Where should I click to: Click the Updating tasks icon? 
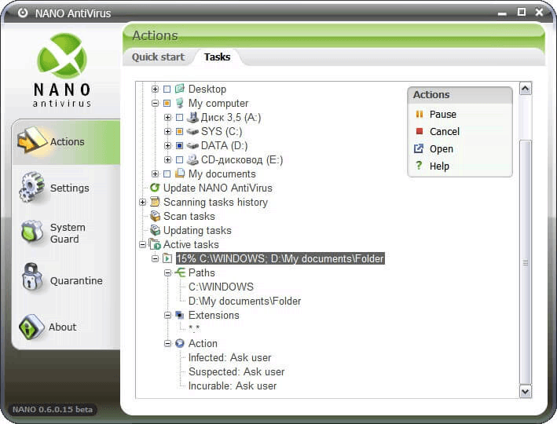[x=155, y=230]
